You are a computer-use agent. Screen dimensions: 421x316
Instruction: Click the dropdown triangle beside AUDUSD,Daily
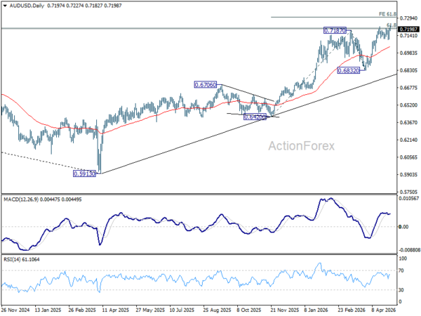click(6, 6)
